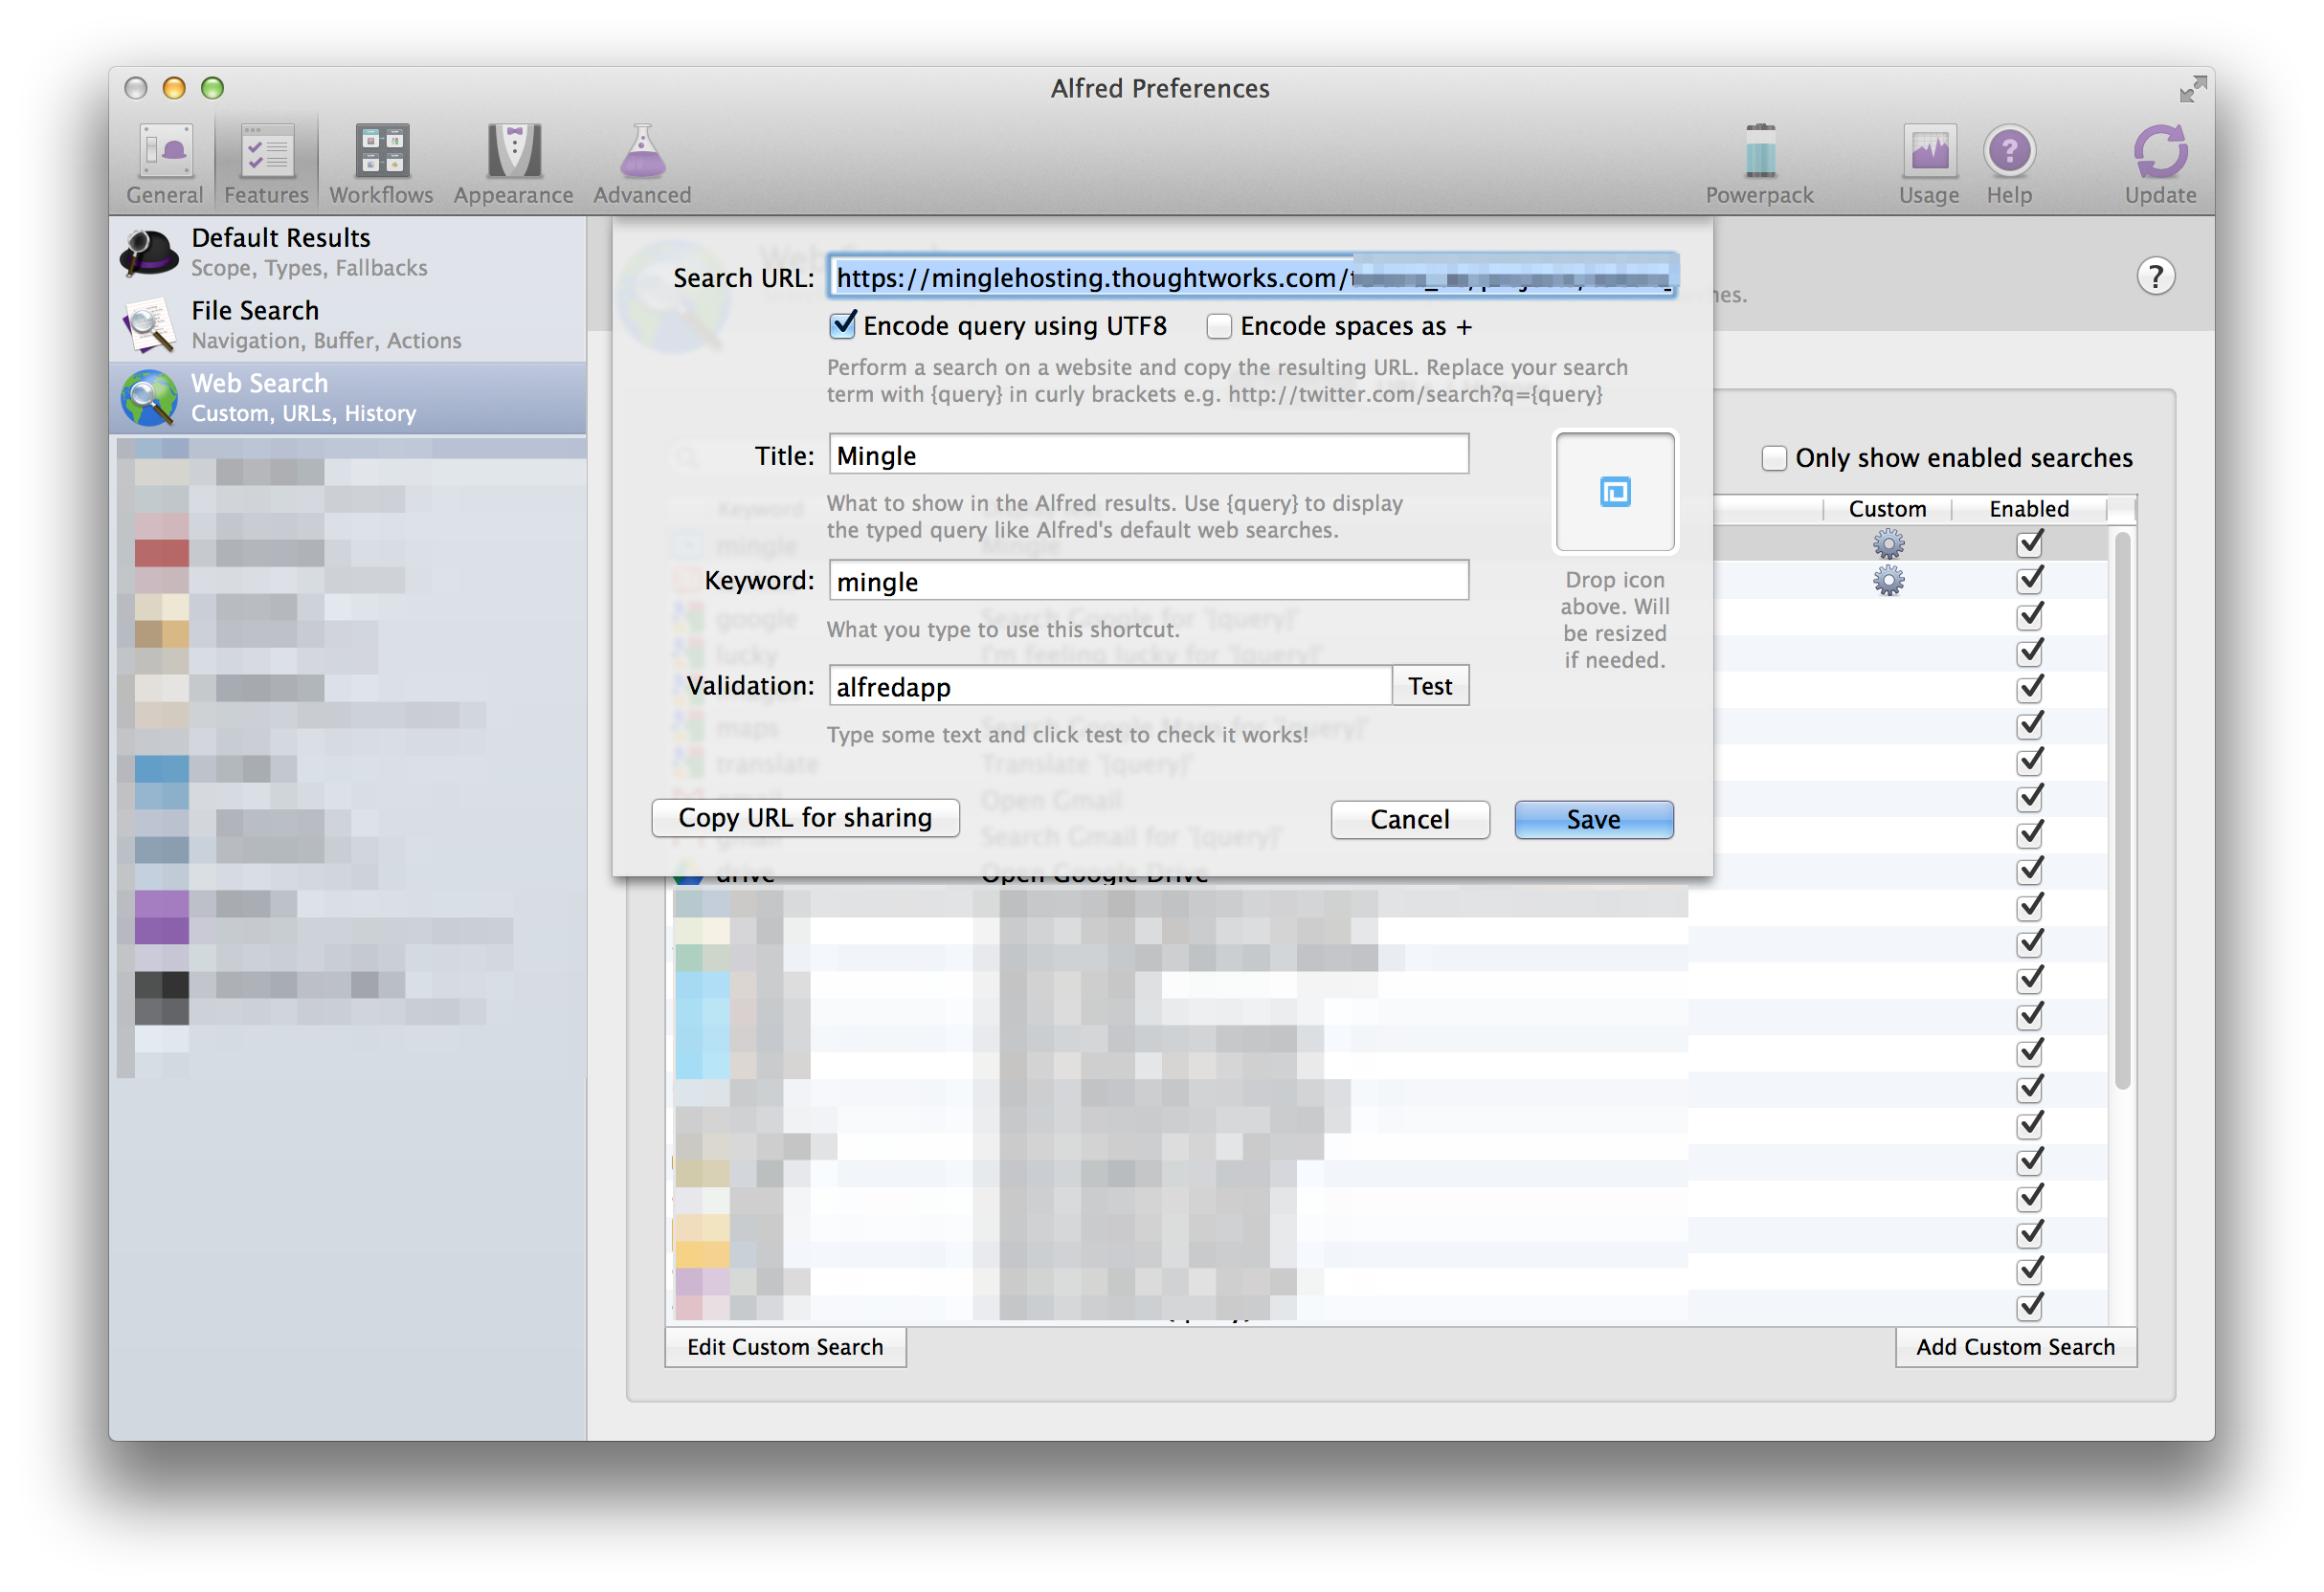The width and height of the screenshot is (2324, 1592).
Task: Click the first row custom gear icon
Action: pyautogui.click(x=1888, y=544)
